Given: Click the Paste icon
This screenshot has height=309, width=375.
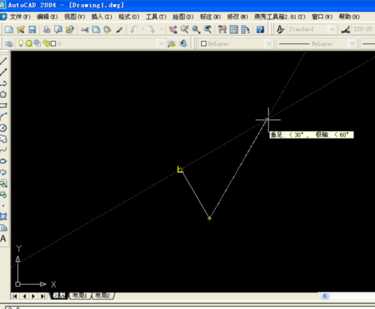Looking at the screenshot, I should (x=108, y=30).
